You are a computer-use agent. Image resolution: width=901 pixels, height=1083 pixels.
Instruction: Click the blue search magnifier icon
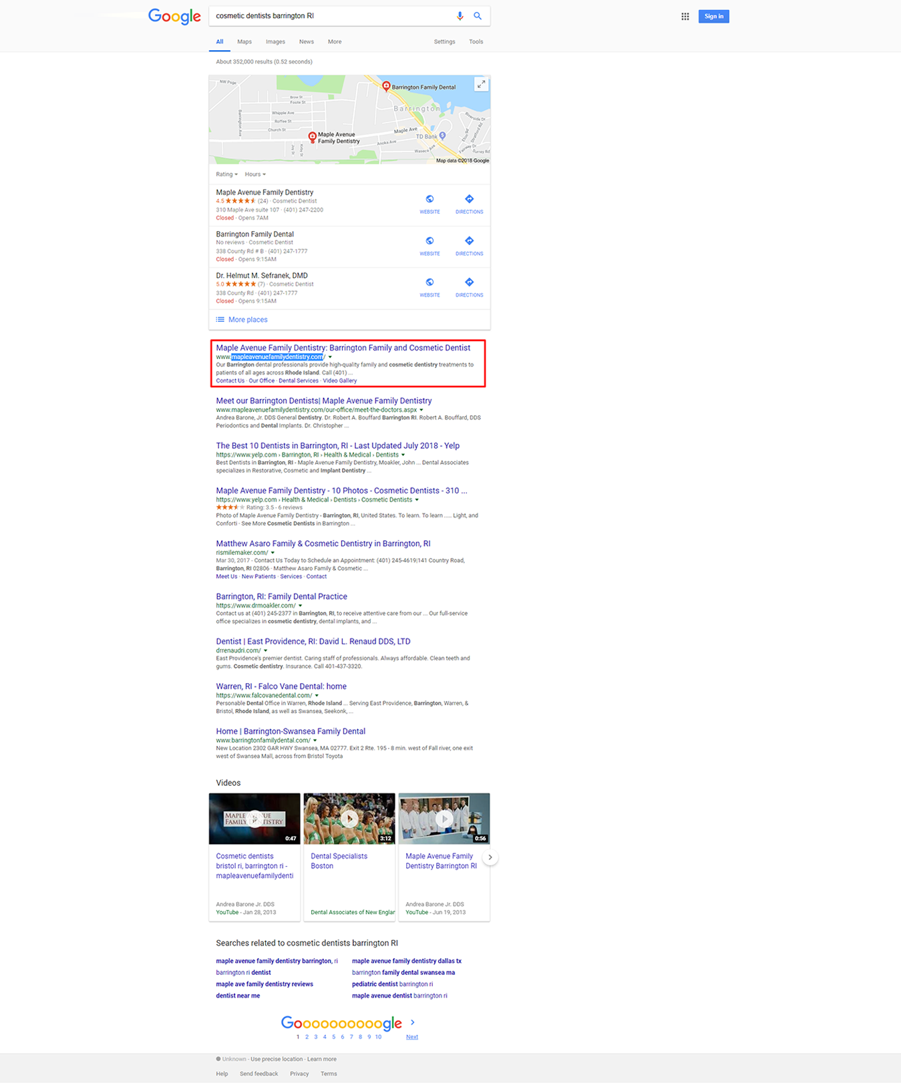478,16
